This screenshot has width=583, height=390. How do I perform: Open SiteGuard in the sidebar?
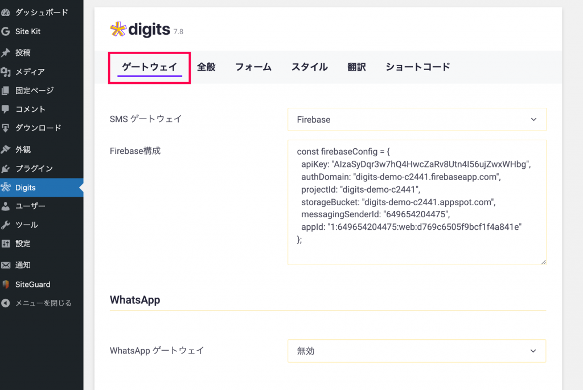[42, 284]
